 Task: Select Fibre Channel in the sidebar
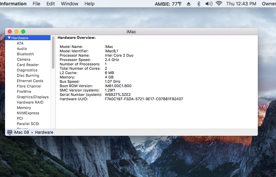29,86
